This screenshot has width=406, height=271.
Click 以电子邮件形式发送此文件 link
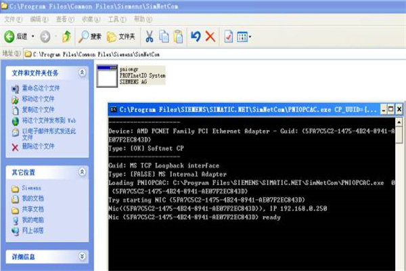pos(49,134)
